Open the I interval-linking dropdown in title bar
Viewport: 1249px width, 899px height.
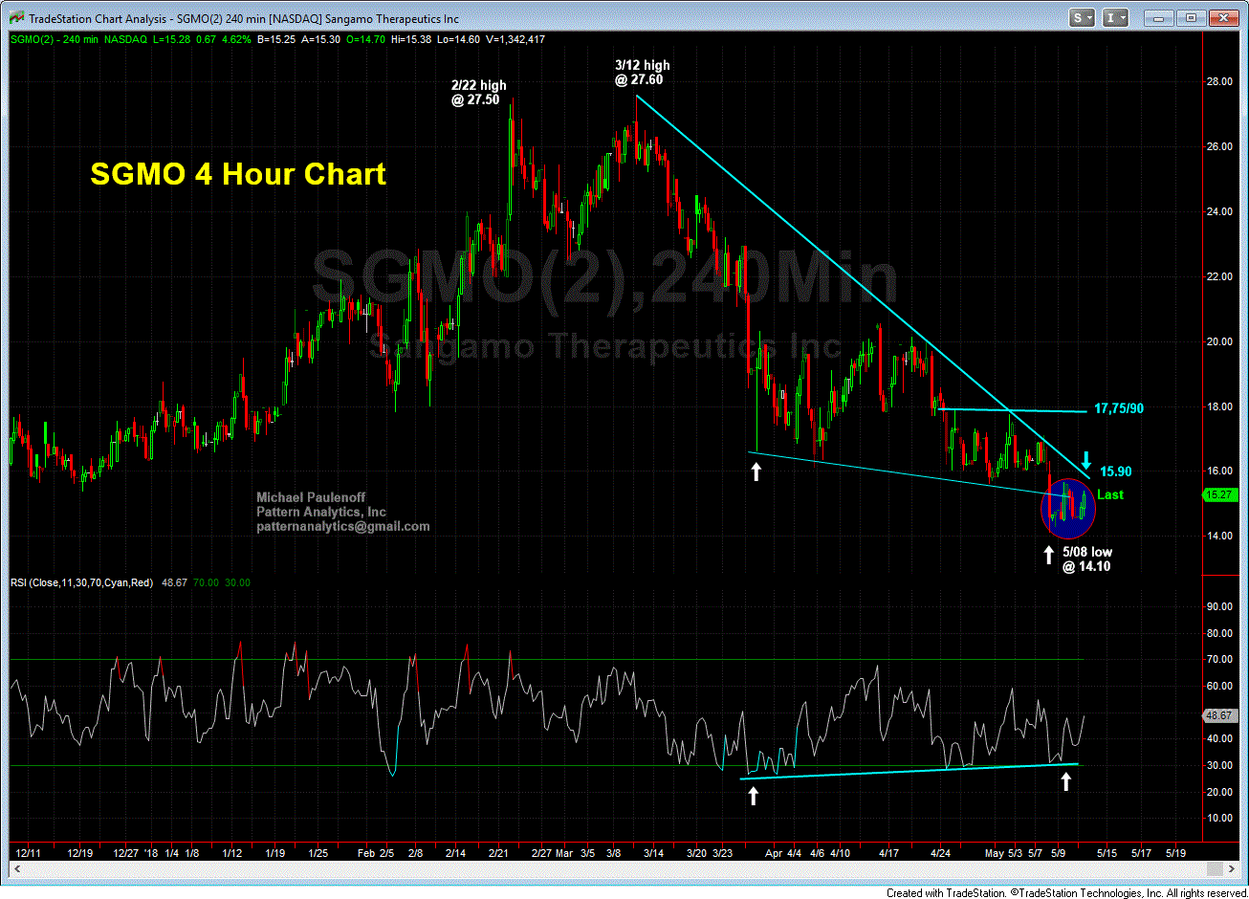coord(1115,17)
